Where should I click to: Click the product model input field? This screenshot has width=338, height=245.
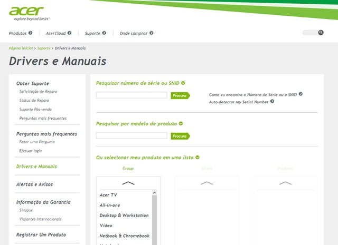point(132,135)
